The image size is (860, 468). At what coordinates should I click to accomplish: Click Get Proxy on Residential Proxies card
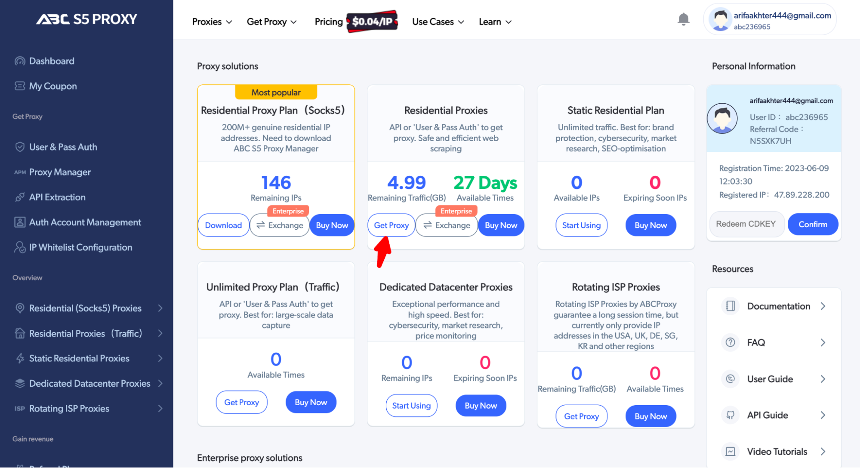point(391,225)
